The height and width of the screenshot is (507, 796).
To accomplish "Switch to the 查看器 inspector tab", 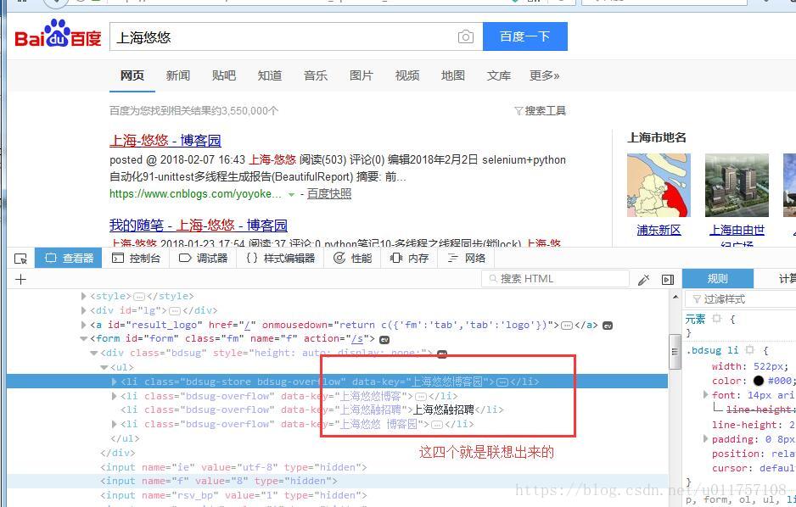I will (x=69, y=259).
